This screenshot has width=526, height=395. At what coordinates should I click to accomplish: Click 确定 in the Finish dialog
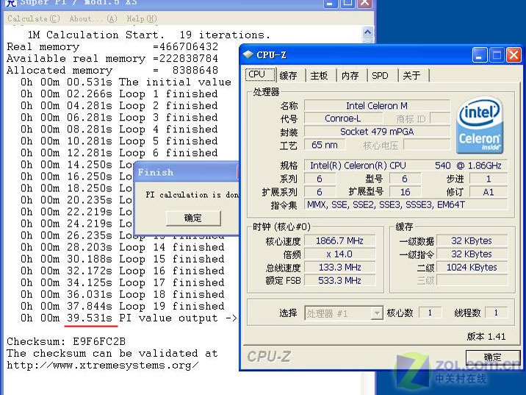click(193, 218)
